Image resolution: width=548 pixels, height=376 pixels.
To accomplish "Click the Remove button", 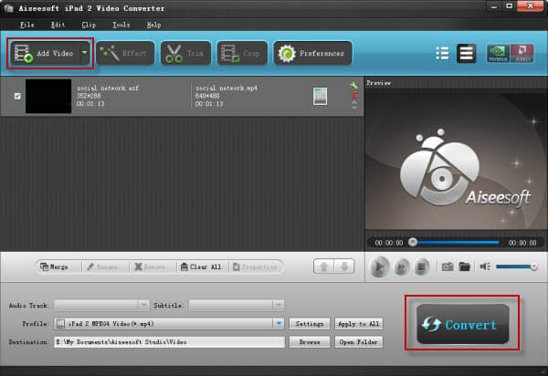I will pos(153,267).
